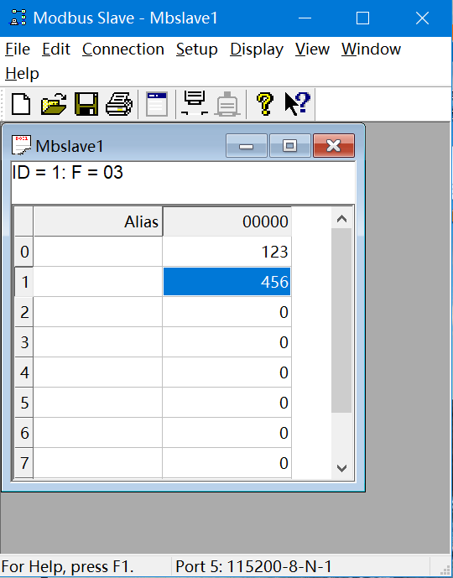Click the slave definition window icon
Viewport: 453px width, 578px height.
[157, 104]
